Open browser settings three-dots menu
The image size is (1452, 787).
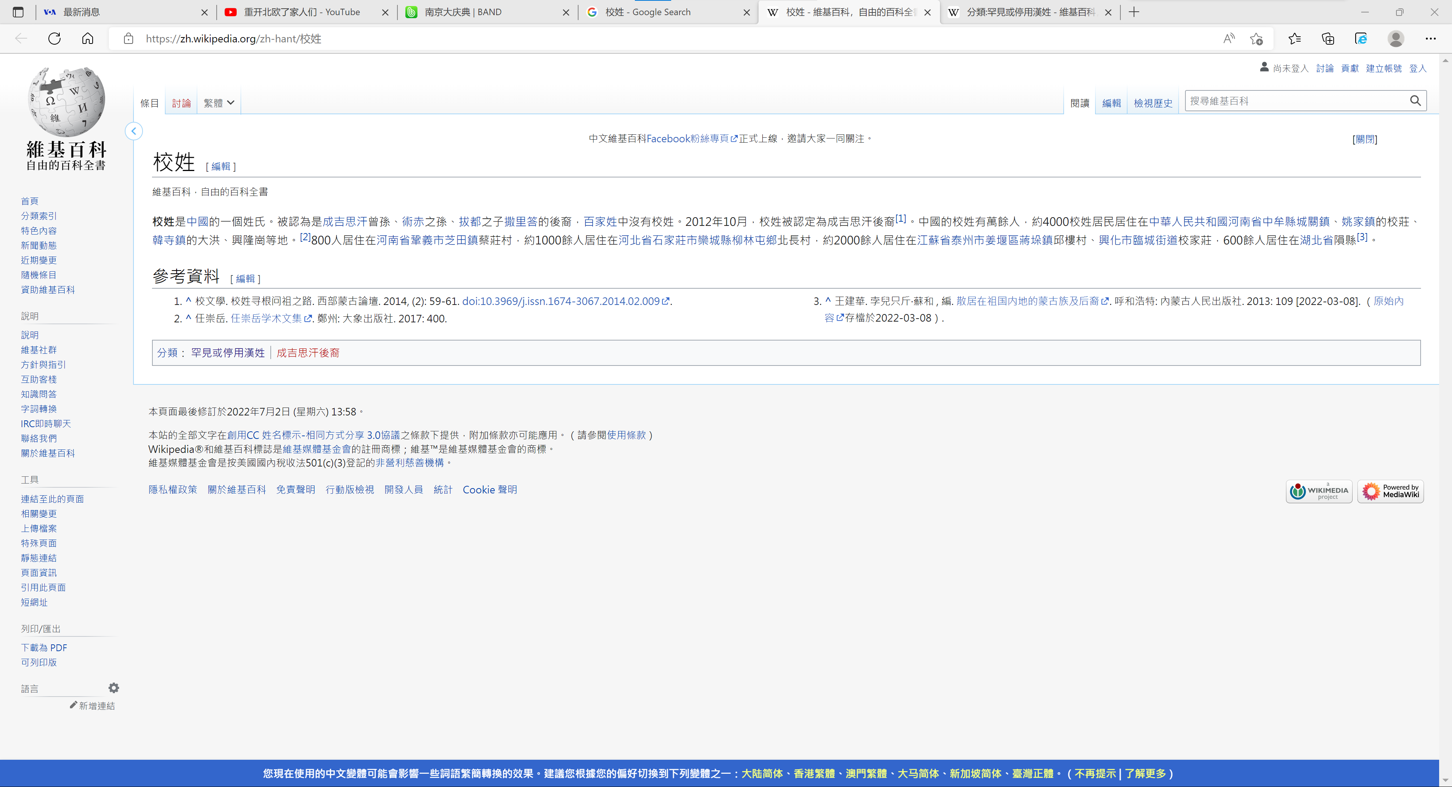pyautogui.click(x=1430, y=38)
